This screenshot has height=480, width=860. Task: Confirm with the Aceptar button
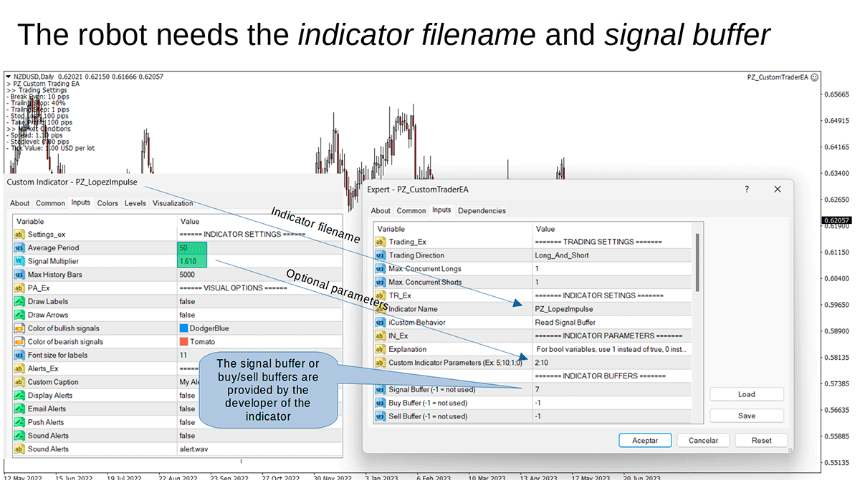click(645, 440)
